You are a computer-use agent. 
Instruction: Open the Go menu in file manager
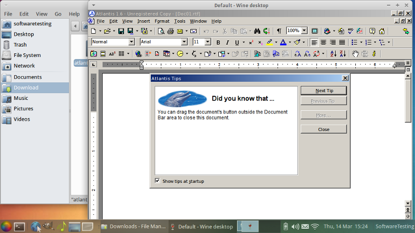point(58,14)
